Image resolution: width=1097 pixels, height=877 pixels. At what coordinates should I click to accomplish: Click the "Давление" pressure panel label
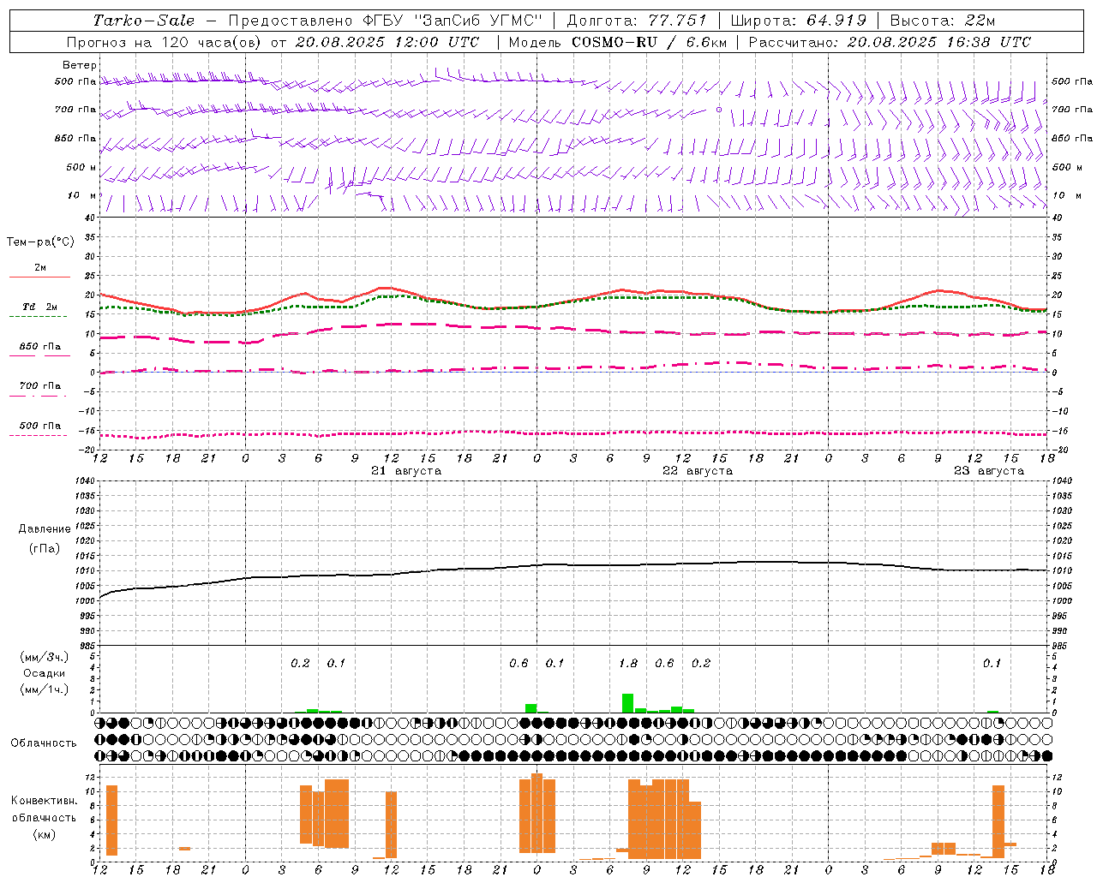click(x=45, y=529)
